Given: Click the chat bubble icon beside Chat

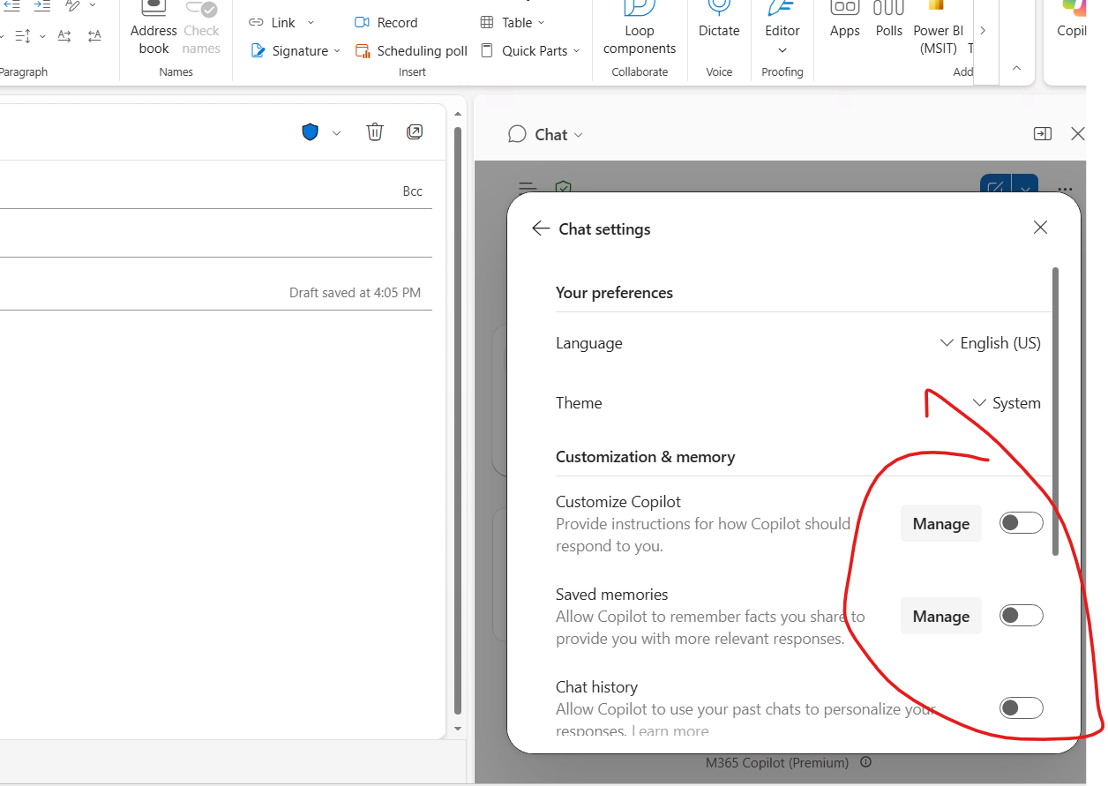Looking at the screenshot, I should [x=517, y=134].
